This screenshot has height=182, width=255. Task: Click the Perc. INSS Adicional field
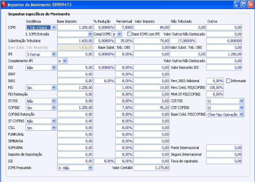click(x=215, y=81)
